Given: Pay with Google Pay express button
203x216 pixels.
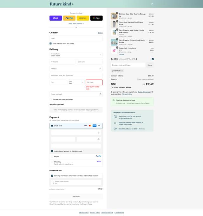Looking at the screenshot, I should (x=96, y=18).
